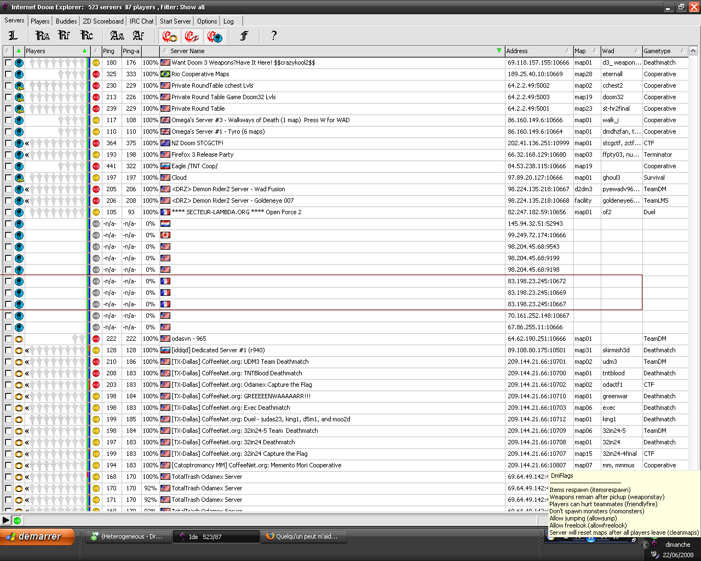This screenshot has width=701, height=561.
Task: Tick checkbox for Private RoundTable cchest Lvls
Action: tap(8, 85)
